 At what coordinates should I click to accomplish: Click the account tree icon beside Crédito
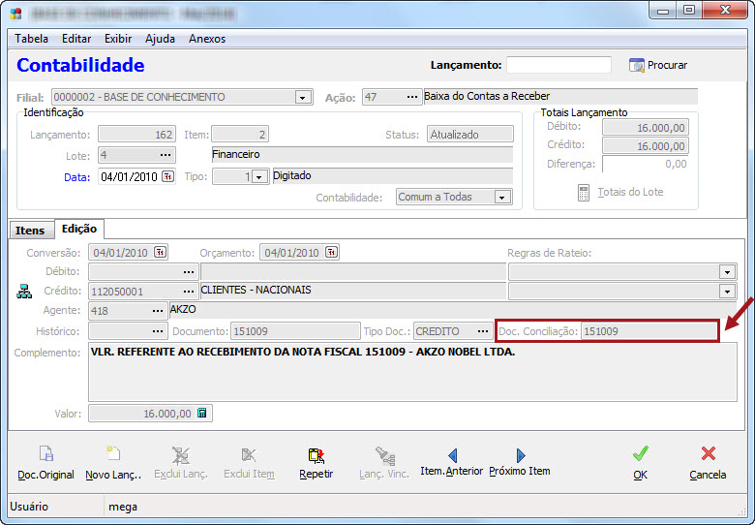[24, 291]
